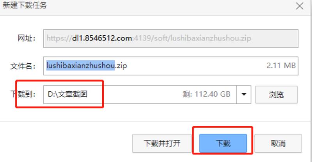
Task: Click the 网址 URL field
Action: pyautogui.click(x=171, y=38)
